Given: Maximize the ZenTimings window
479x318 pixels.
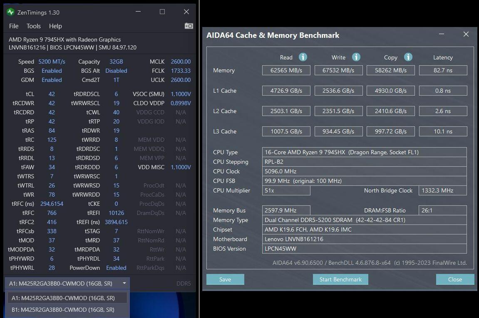Looking at the screenshot, I should pos(162,12).
